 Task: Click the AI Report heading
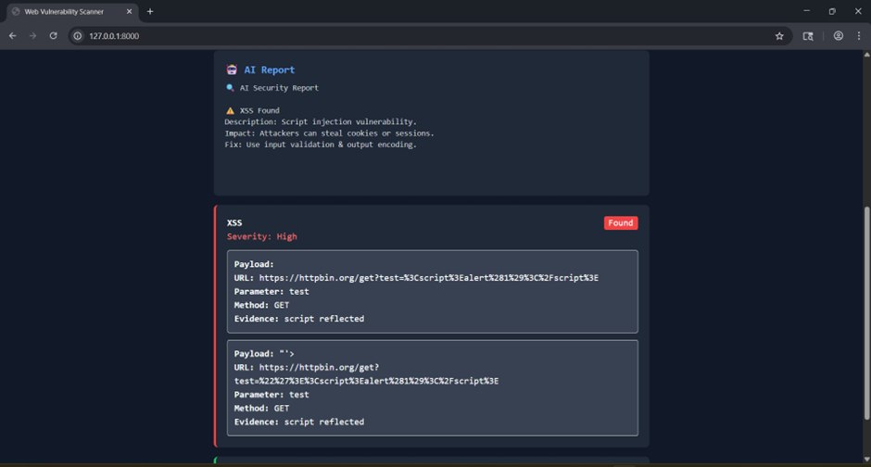tap(269, 69)
